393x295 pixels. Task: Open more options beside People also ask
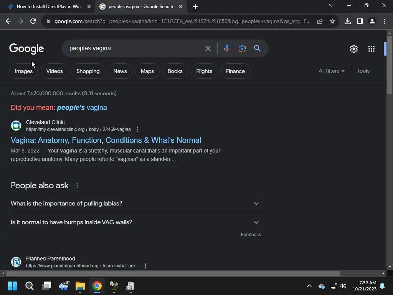(x=77, y=186)
